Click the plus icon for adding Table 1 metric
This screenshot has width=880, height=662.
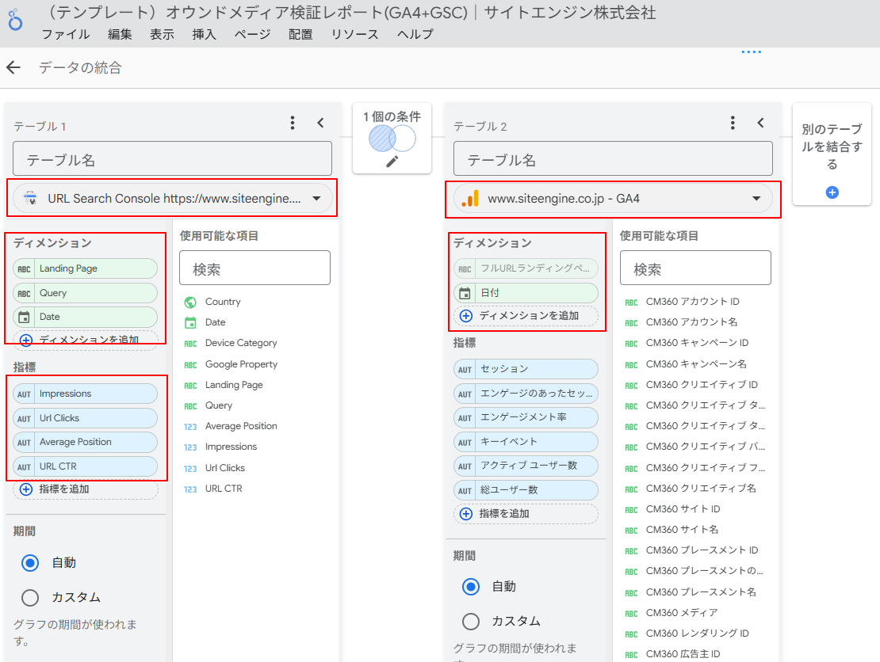[26, 489]
